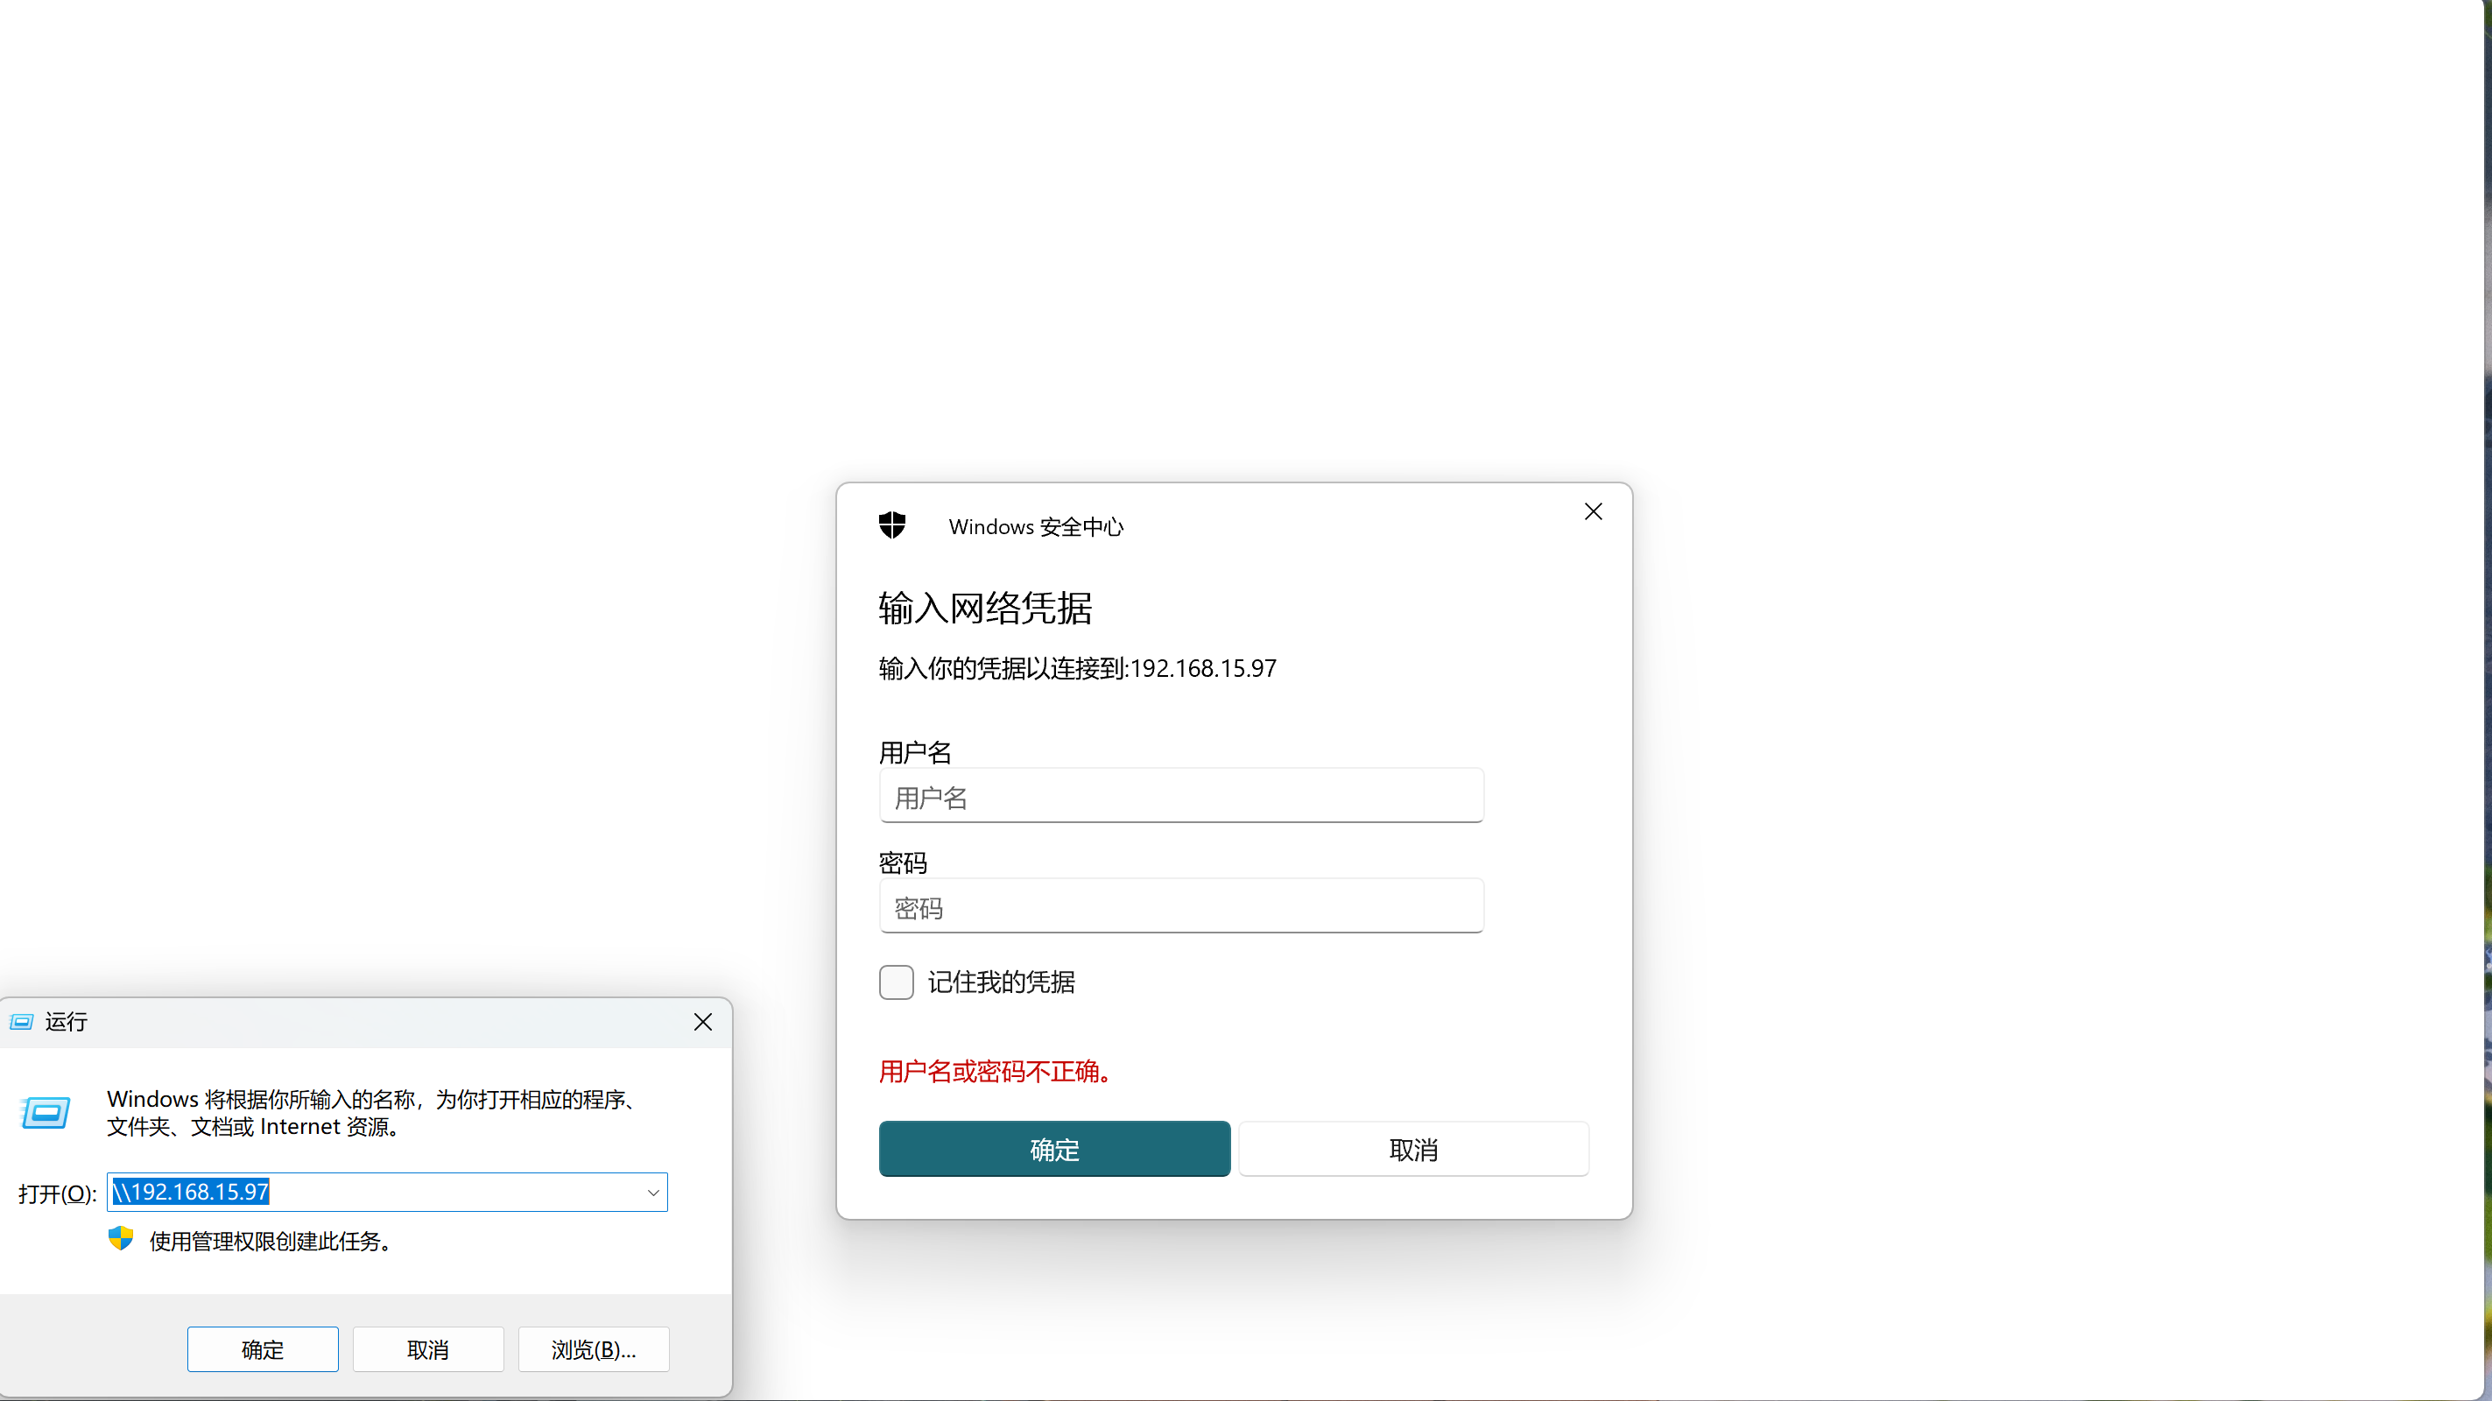Viewport: 2492px width, 1401px height.
Task: Click the admin privilege shield icon
Action: [120, 1238]
